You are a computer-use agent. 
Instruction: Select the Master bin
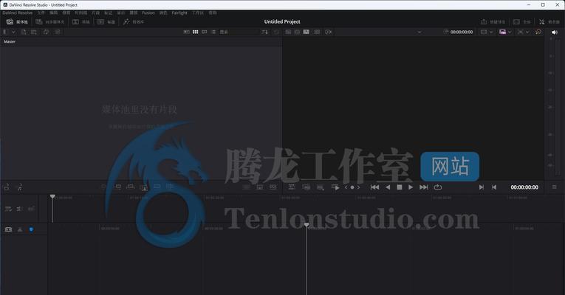[10, 42]
